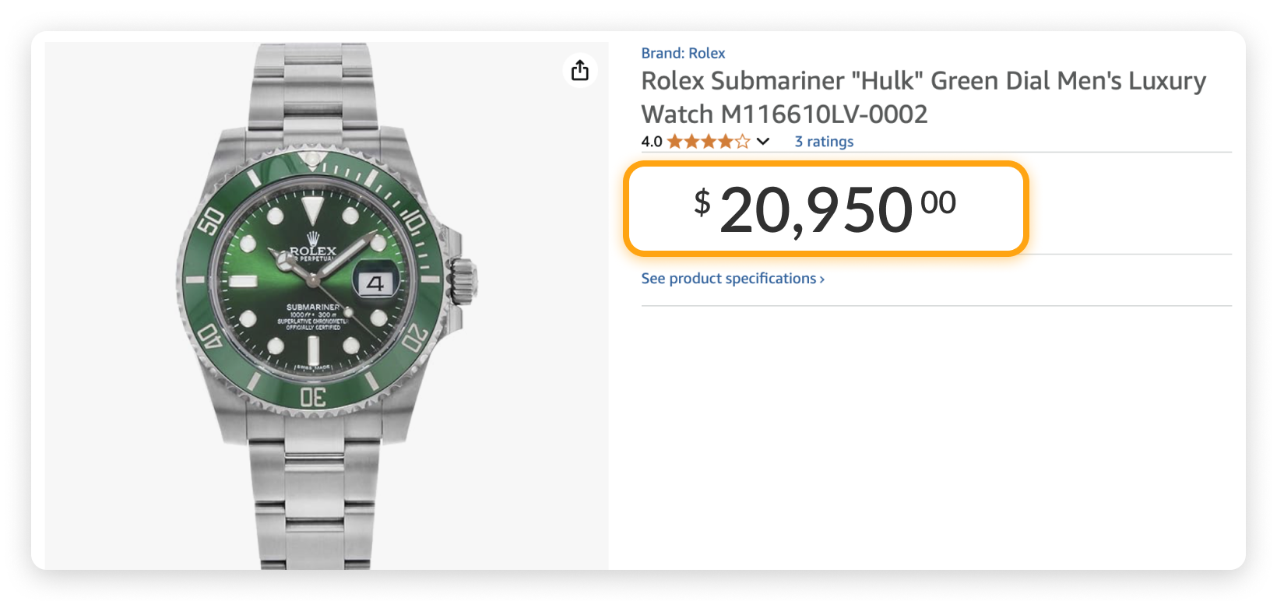
Task: View the 3 ratings link
Action: pyautogui.click(x=824, y=141)
